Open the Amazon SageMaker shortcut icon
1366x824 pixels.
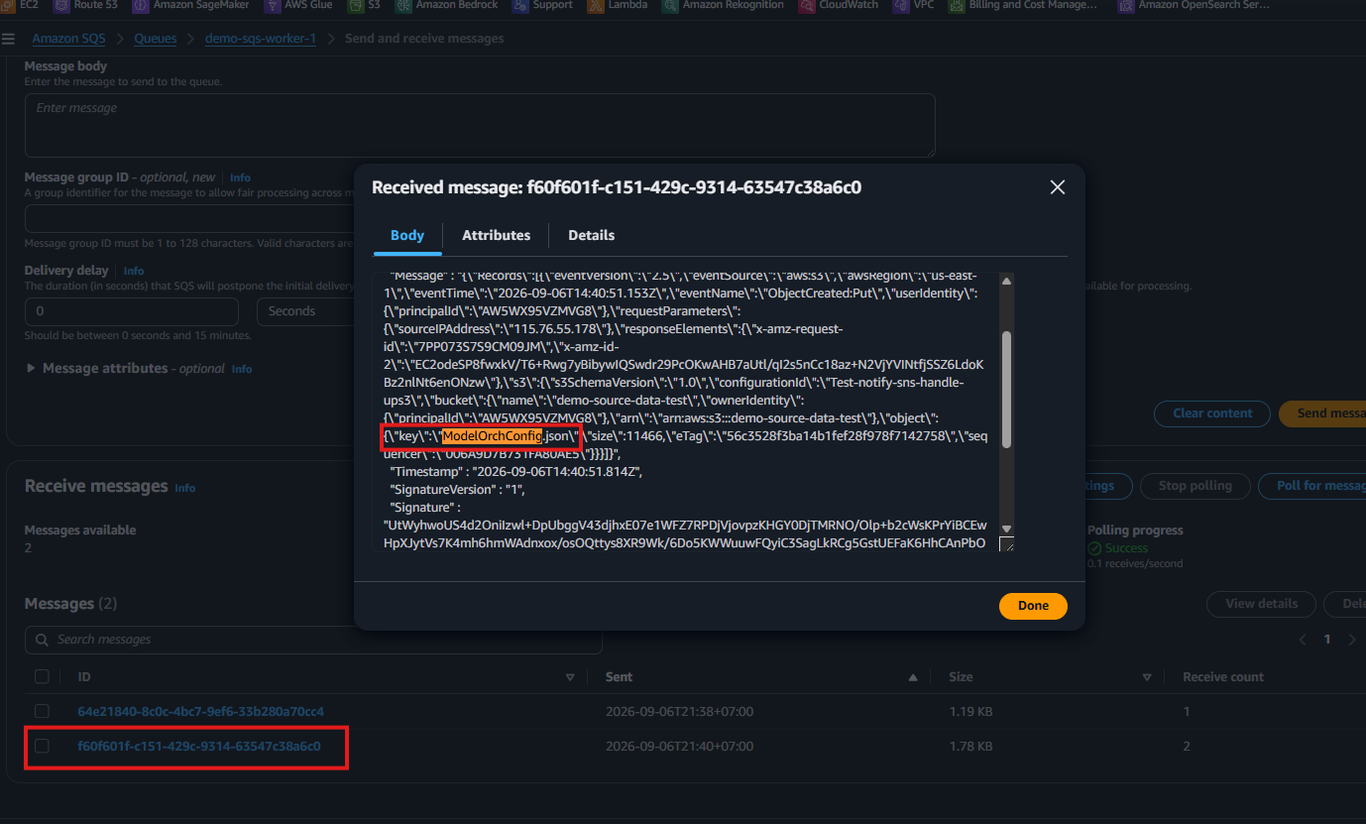pyautogui.click(x=140, y=5)
